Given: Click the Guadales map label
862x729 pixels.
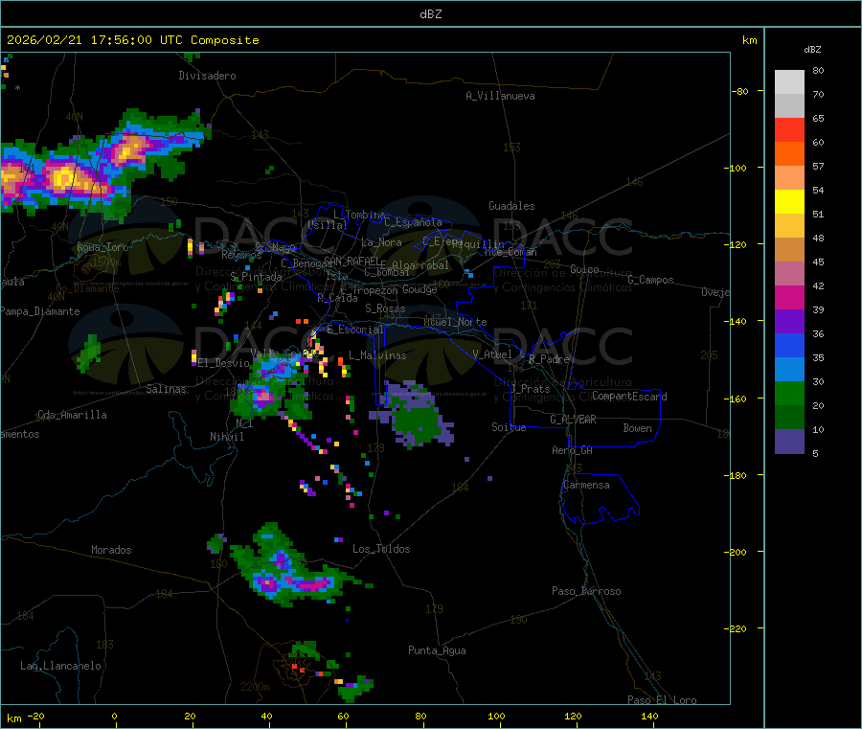Looking at the screenshot, I should pyautogui.click(x=511, y=206).
